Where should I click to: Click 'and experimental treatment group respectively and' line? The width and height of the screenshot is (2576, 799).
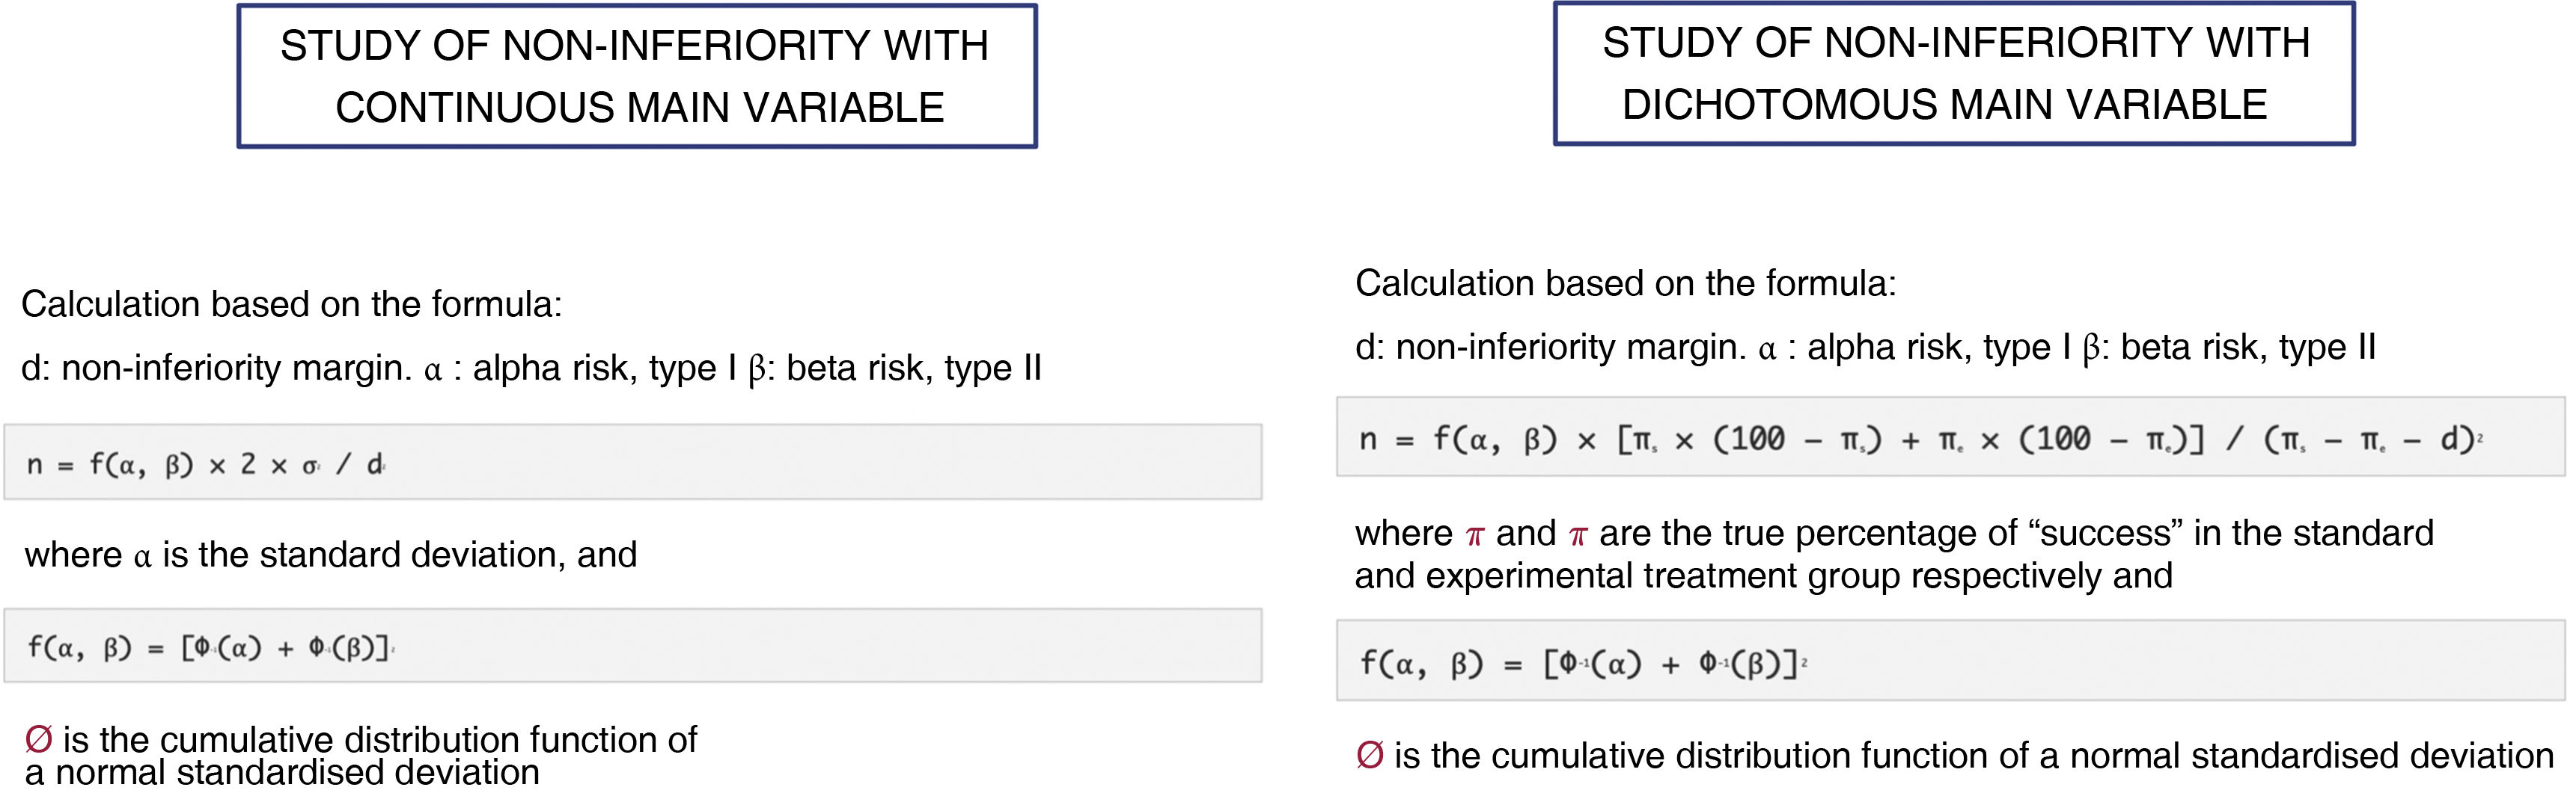click(x=1763, y=576)
